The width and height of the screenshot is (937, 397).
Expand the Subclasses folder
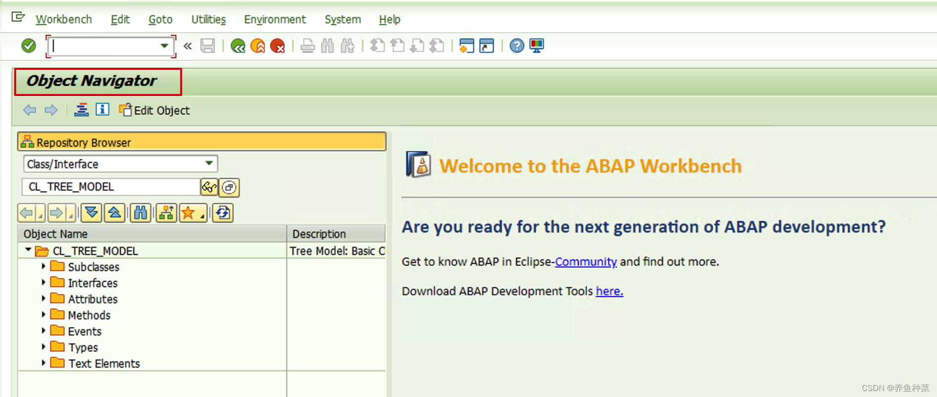coord(44,266)
